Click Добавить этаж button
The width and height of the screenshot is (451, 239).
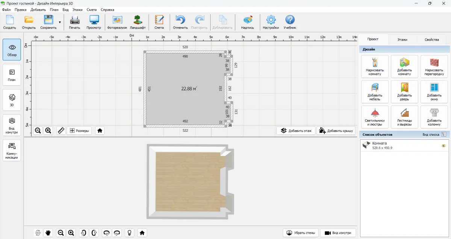click(x=296, y=131)
